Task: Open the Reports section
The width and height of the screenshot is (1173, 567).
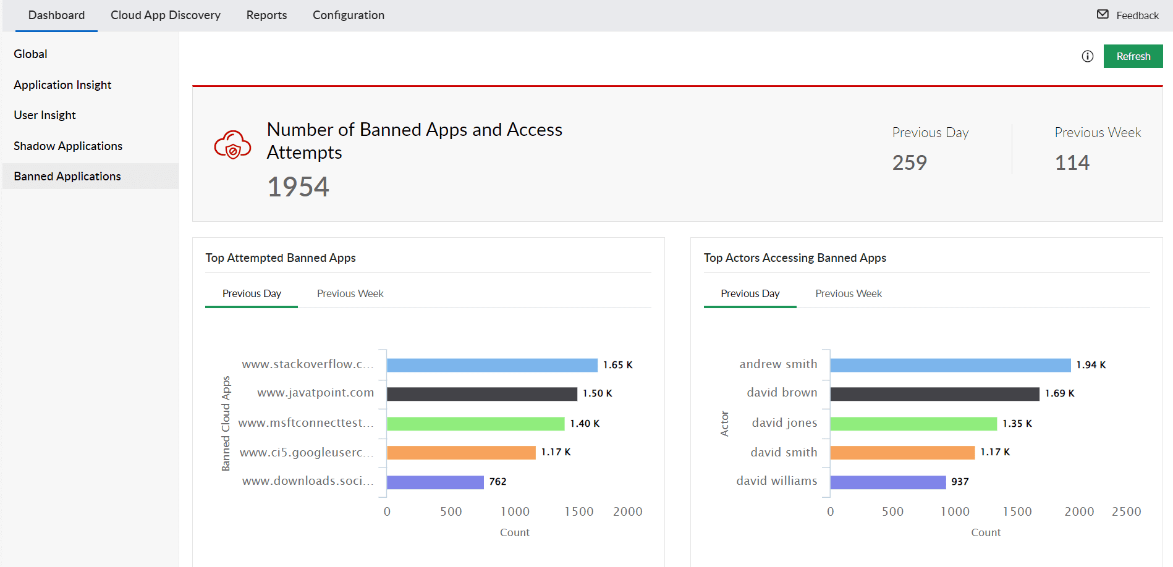Action: coord(266,15)
